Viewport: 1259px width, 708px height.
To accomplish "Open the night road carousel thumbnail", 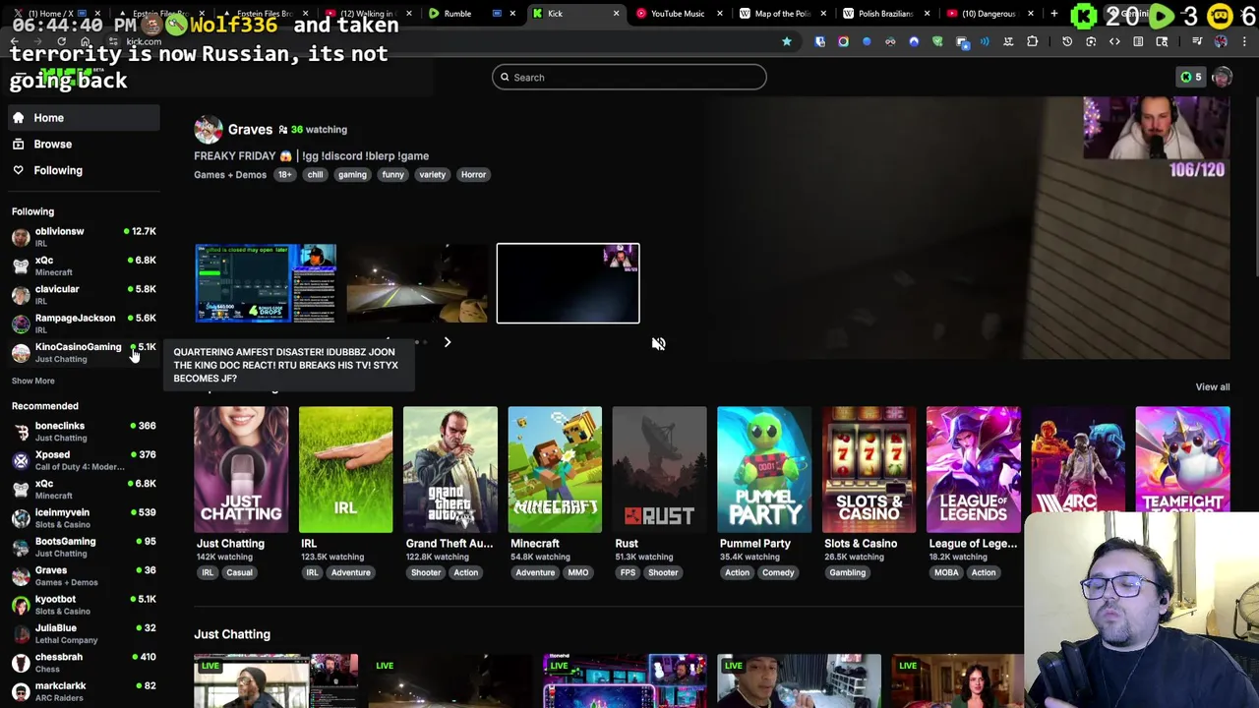I will (417, 283).
